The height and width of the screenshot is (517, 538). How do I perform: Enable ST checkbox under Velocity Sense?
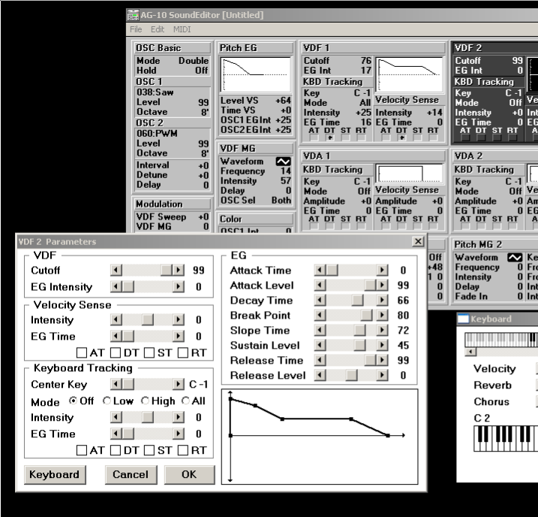[x=149, y=352]
